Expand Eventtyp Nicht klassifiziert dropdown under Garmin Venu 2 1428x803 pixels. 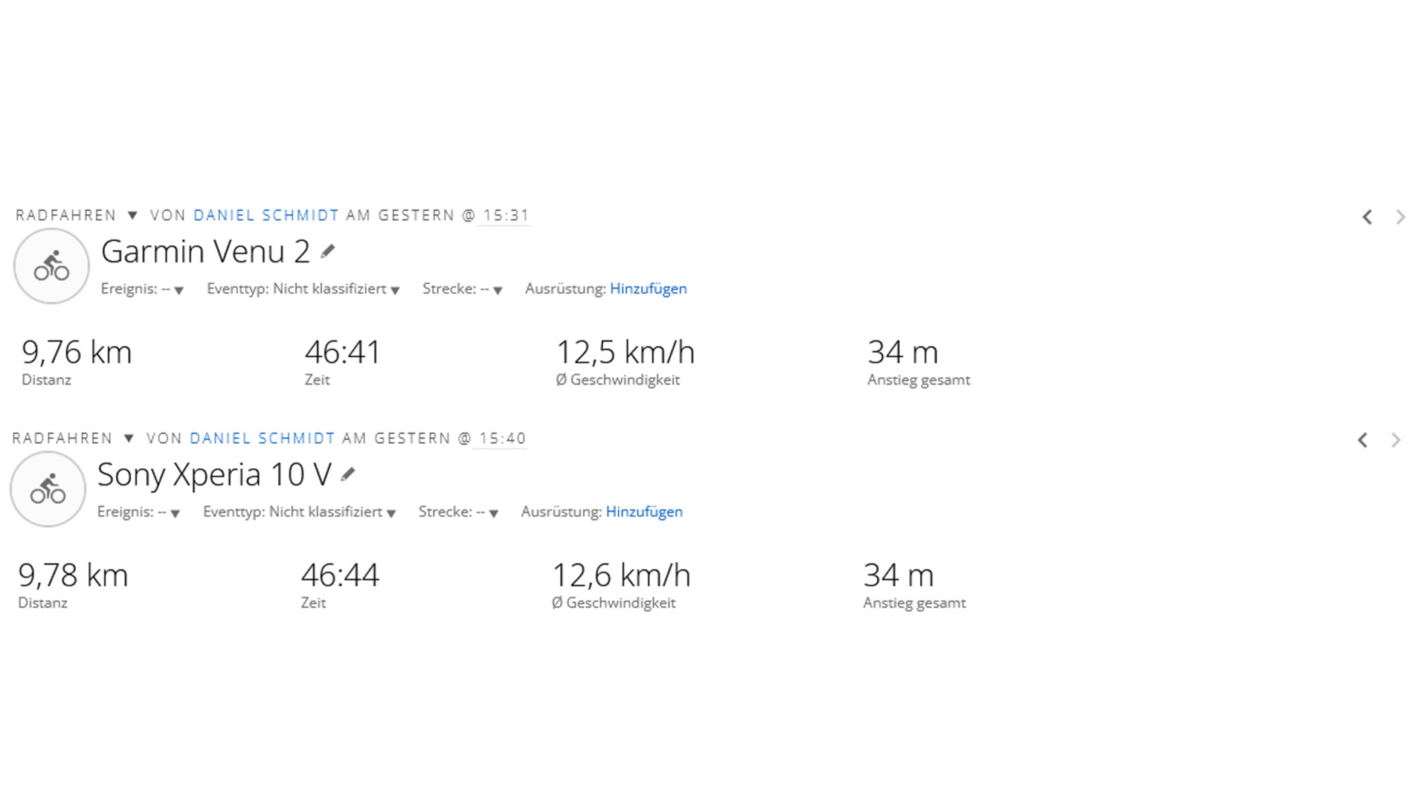[x=303, y=289]
